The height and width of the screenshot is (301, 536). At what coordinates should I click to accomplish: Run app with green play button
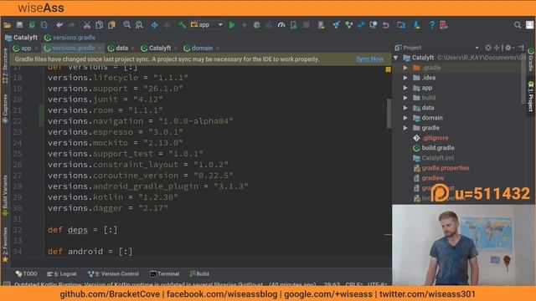coord(232,25)
